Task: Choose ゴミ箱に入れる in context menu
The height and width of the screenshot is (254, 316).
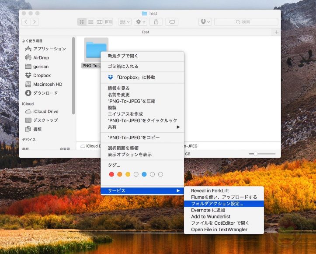Action: click(142, 67)
